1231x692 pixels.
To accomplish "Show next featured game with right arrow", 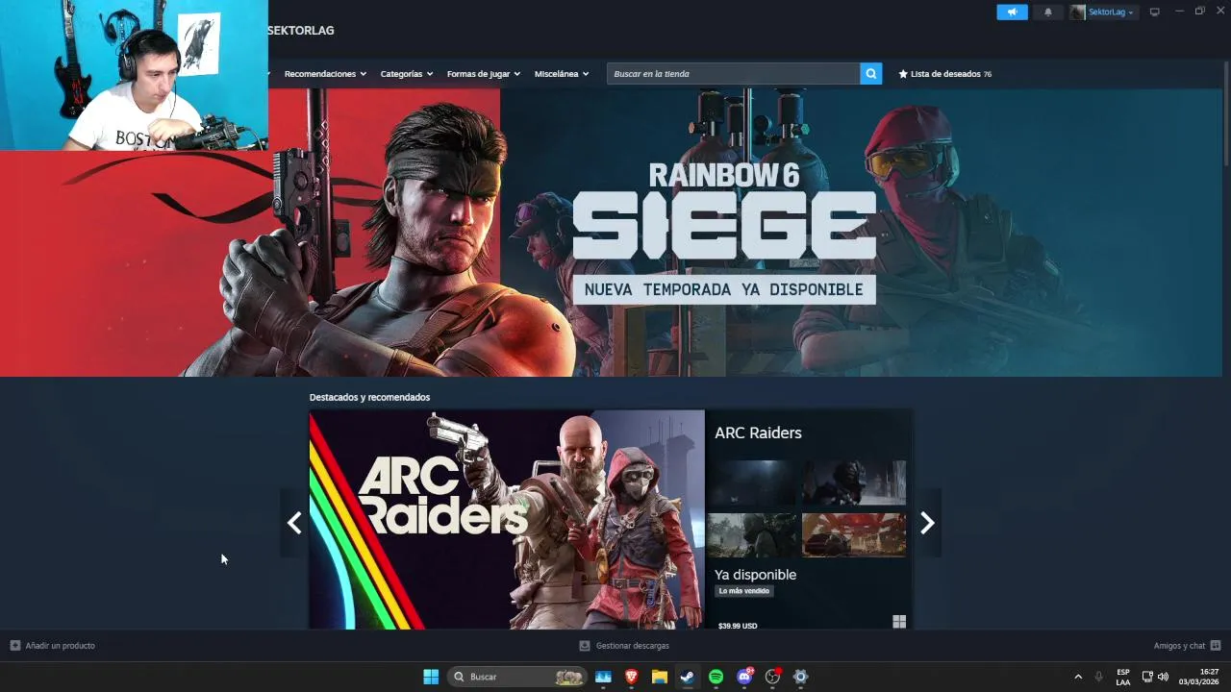I will (927, 523).
